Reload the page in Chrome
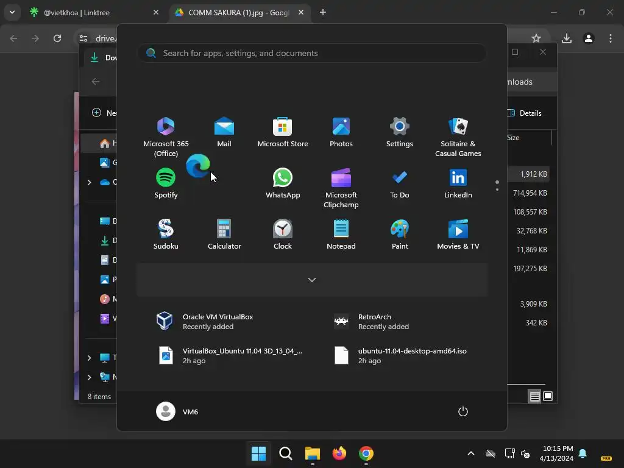Viewport: 624px width, 468px height. tap(57, 38)
